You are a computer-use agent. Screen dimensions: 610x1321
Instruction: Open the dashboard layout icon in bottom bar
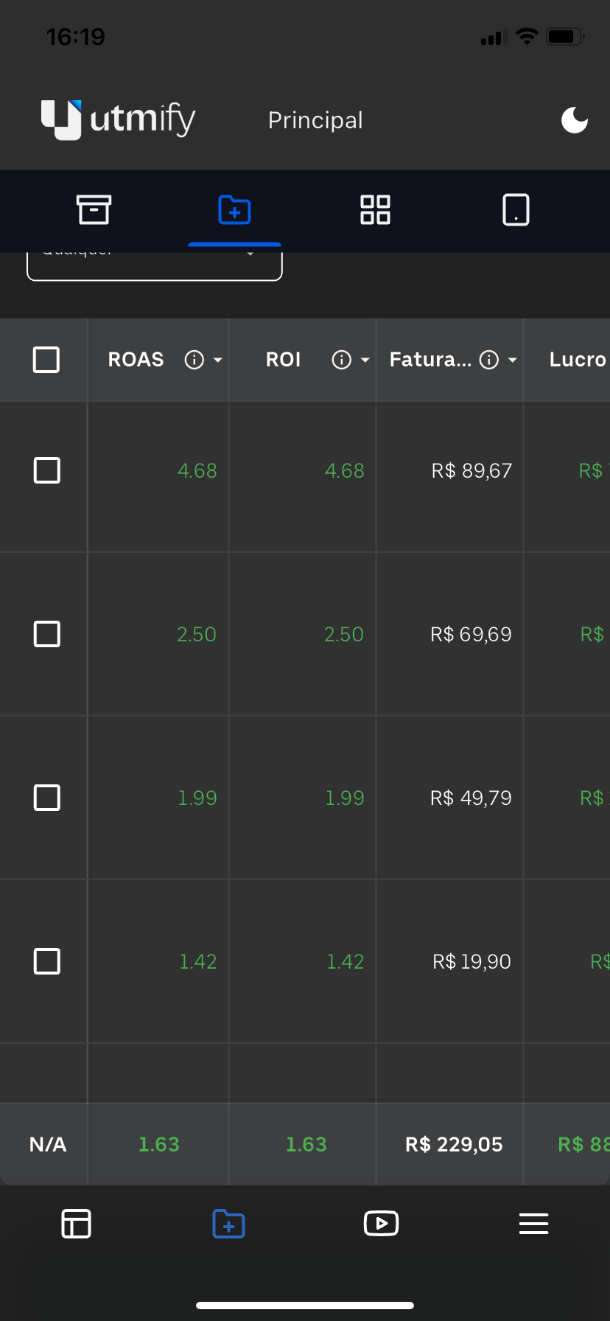tap(76, 1224)
